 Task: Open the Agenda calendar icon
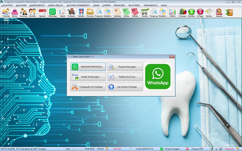[x=42, y=12]
